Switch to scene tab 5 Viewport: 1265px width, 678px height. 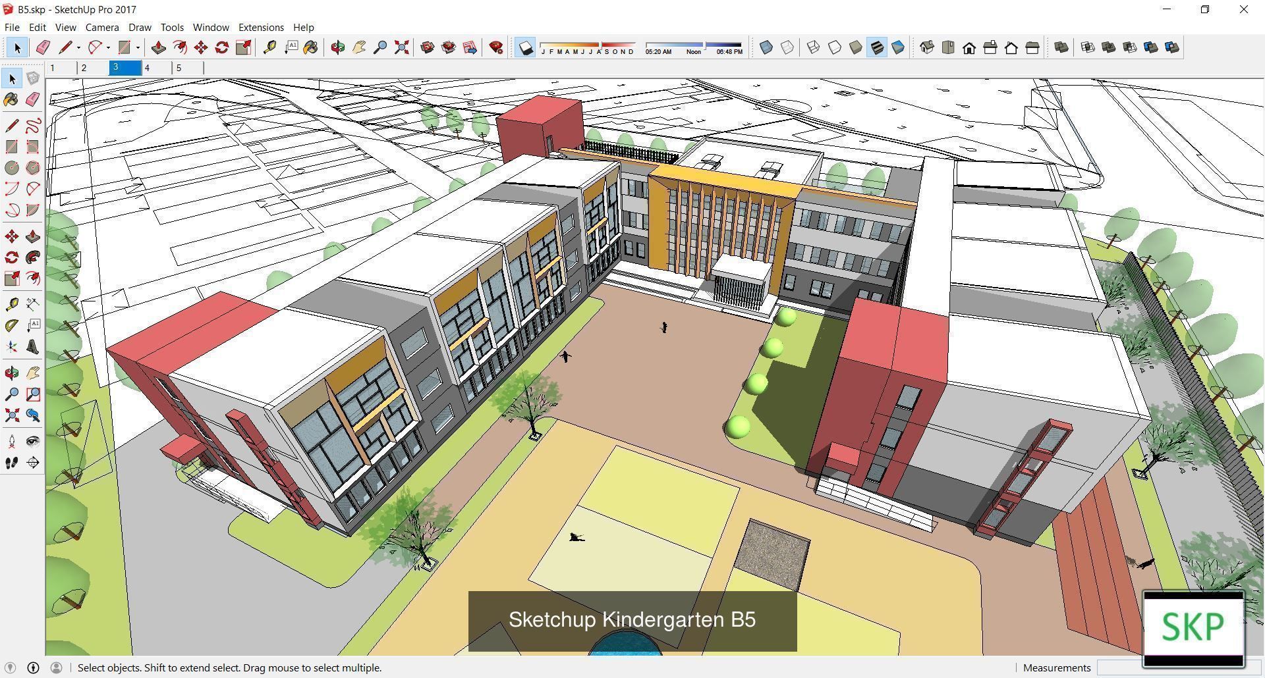(188, 68)
